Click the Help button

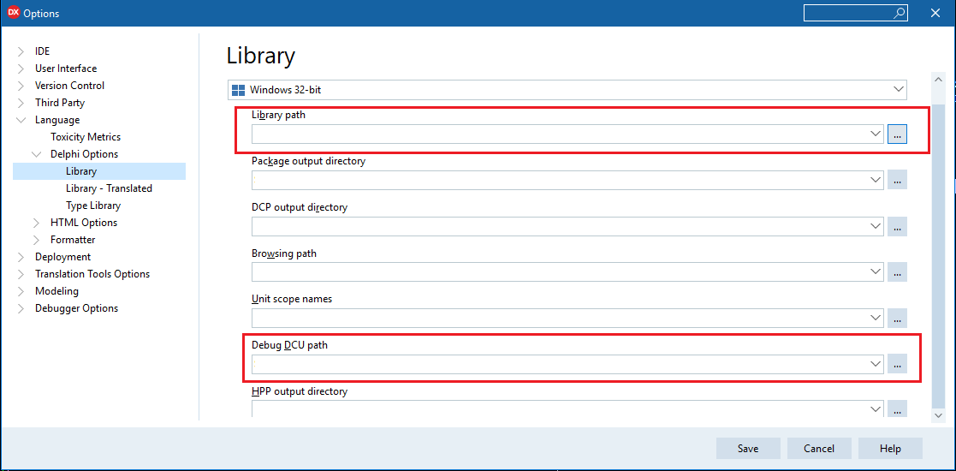coord(890,449)
